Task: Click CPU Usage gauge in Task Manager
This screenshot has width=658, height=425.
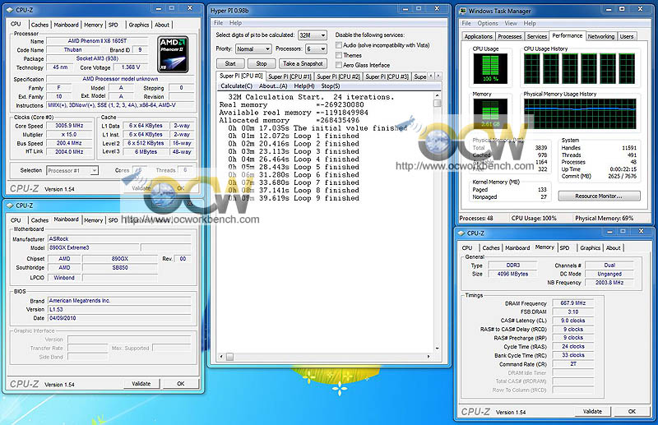Action: pyautogui.click(x=489, y=69)
